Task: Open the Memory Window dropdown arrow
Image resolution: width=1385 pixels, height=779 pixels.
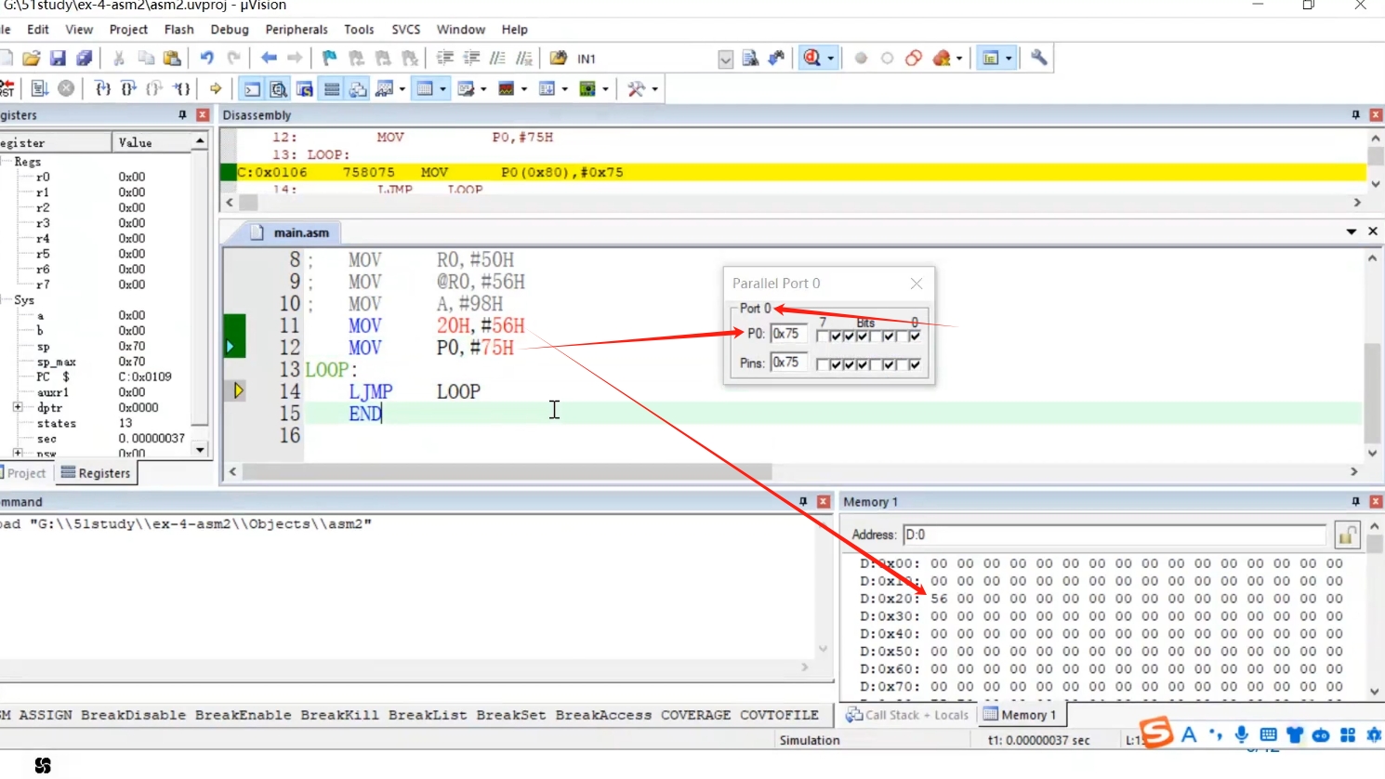Action: click(443, 89)
